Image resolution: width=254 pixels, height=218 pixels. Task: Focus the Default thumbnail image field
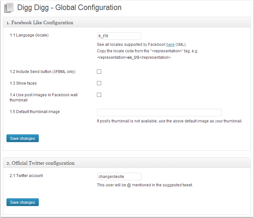point(159,112)
